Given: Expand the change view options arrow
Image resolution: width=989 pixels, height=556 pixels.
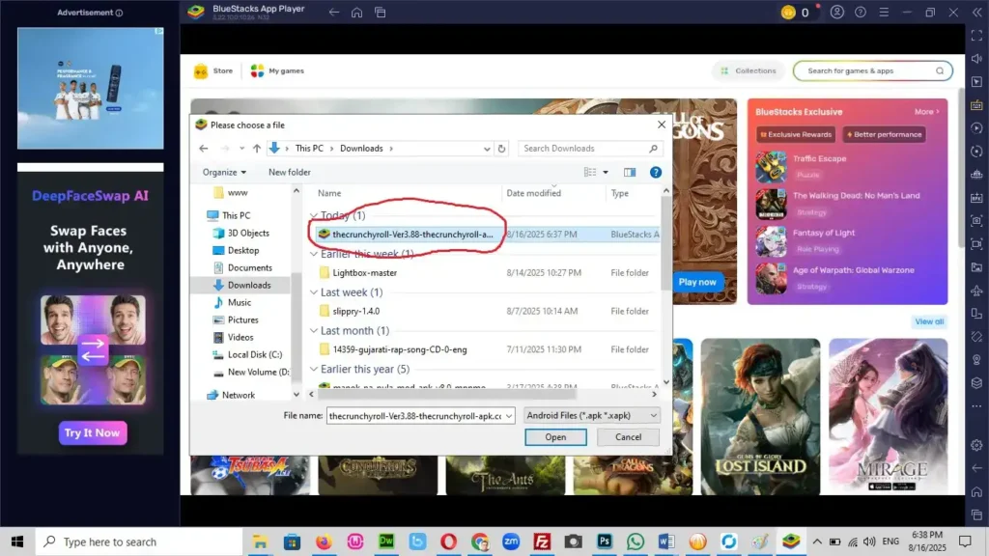Looking at the screenshot, I should tap(606, 172).
